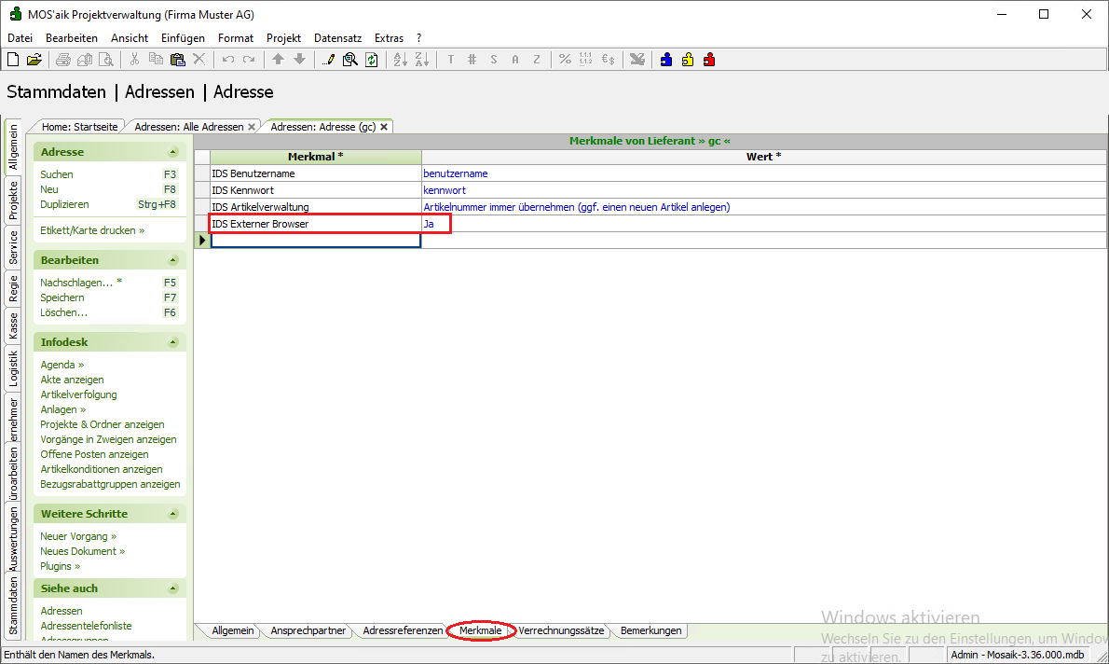Click the Speichern link in Bearbeiten

click(62, 297)
